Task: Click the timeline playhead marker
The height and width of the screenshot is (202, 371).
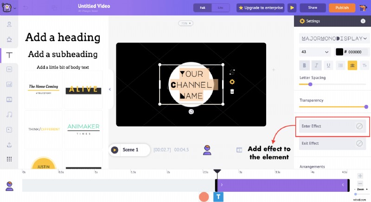Action: (217, 171)
